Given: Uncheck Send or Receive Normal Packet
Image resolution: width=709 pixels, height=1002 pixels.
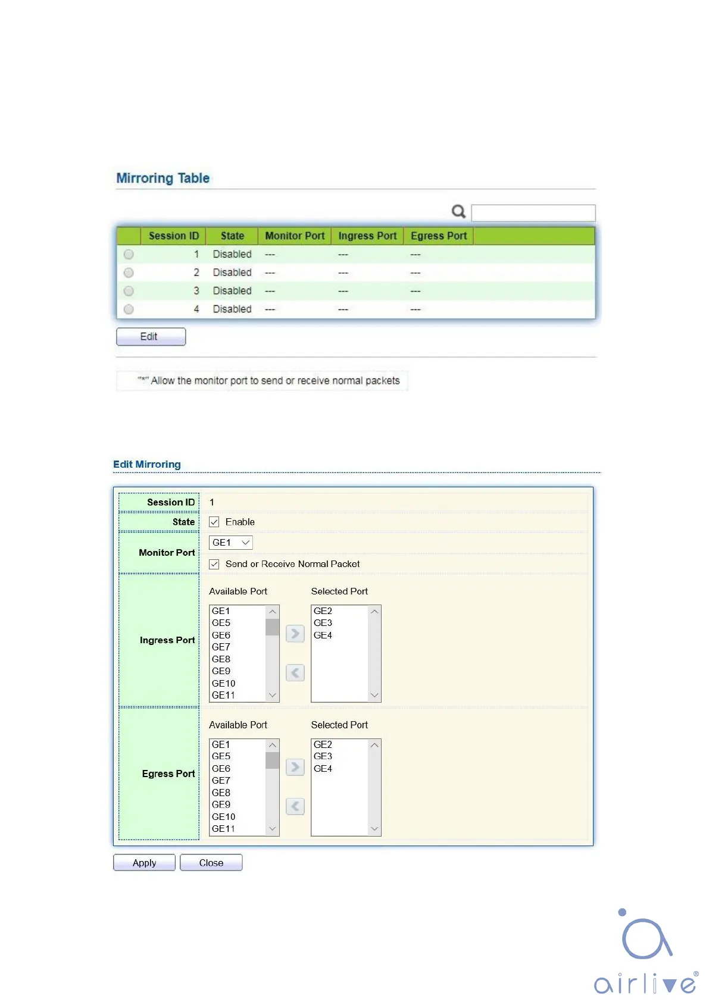Looking at the screenshot, I should click(x=214, y=564).
